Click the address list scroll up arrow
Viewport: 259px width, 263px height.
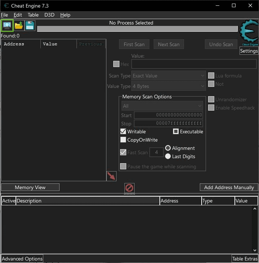tap(255, 209)
